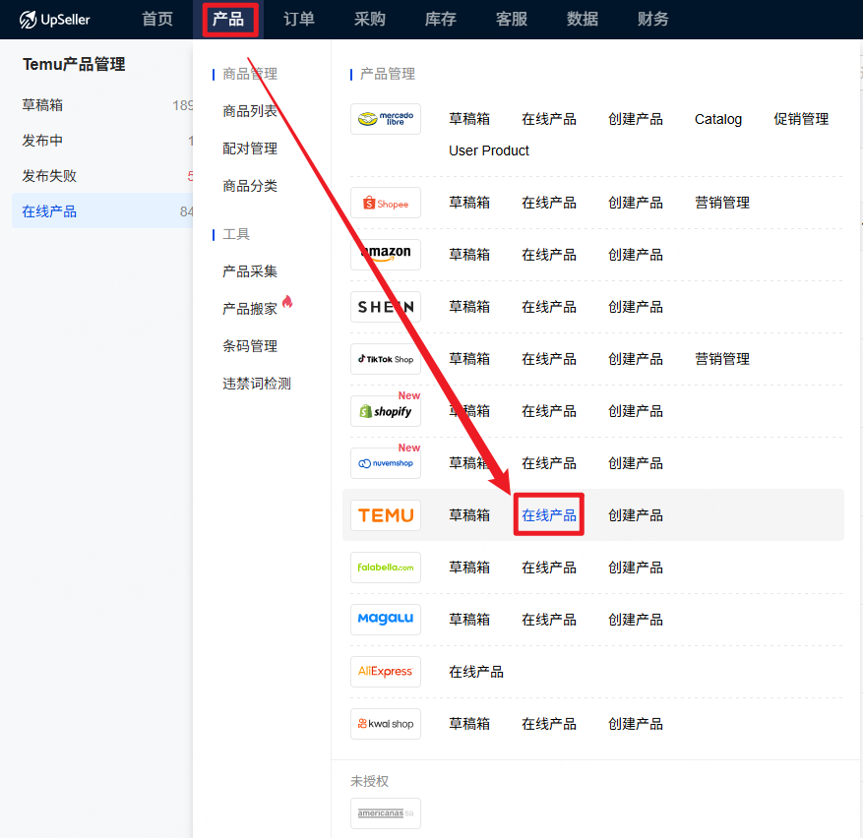Select 发布失败 in Temu sidebar
The width and height of the screenshot is (863, 838).
pyautogui.click(x=49, y=176)
